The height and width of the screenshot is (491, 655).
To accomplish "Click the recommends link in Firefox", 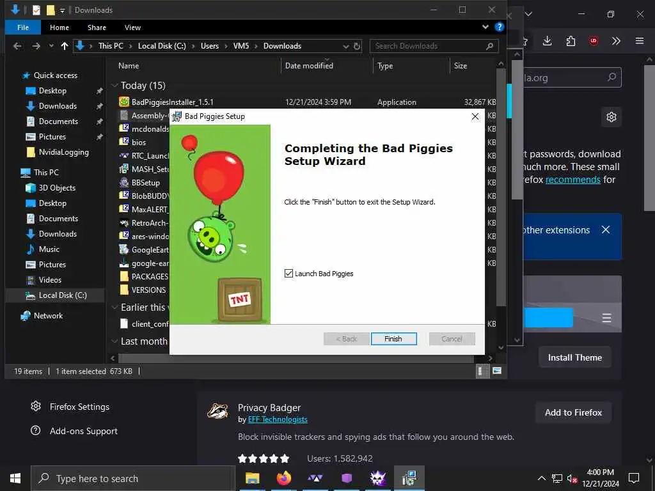I will click(572, 180).
